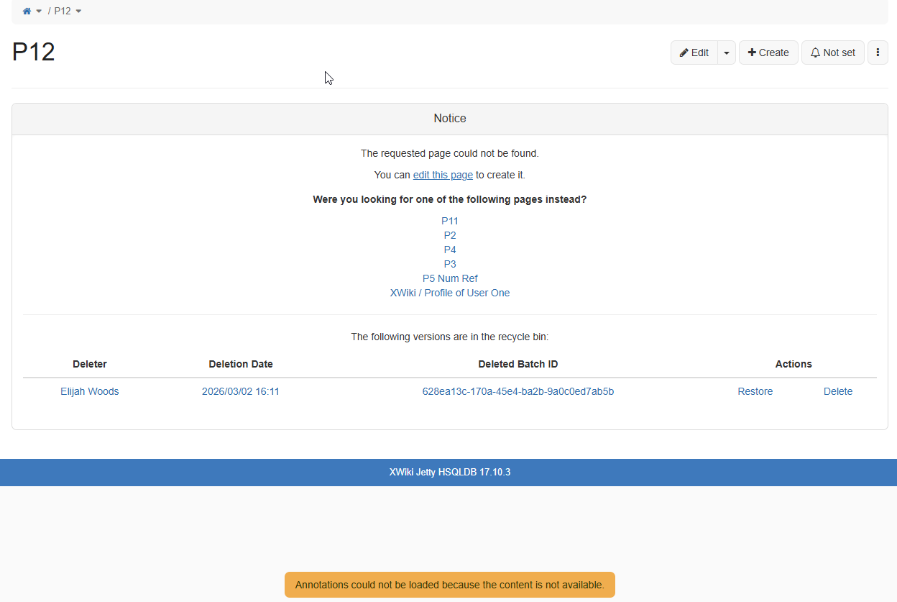Open suggested page P4
Image resolution: width=897 pixels, height=602 pixels.
(x=450, y=250)
